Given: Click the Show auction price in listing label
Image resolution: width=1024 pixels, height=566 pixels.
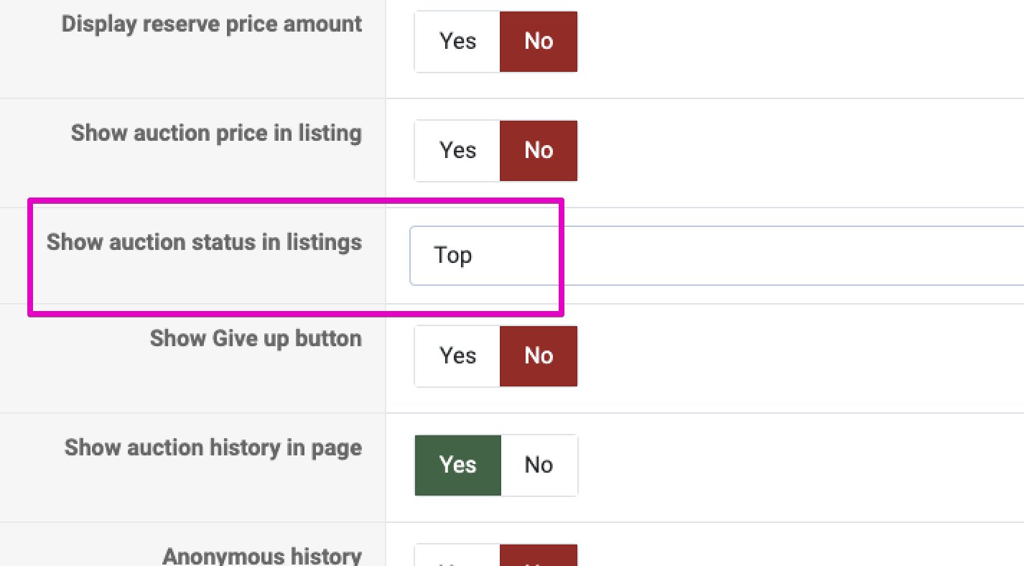Looking at the screenshot, I should [x=216, y=133].
